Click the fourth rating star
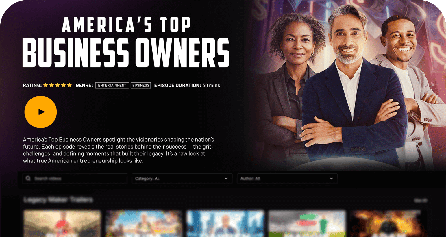 pyautogui.click(x=63, y=85)
